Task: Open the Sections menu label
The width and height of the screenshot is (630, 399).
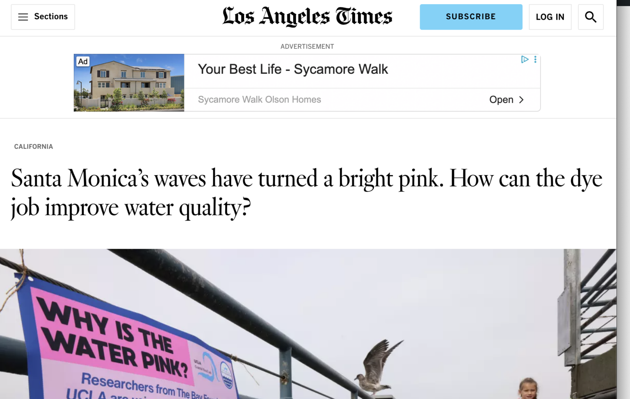Action: pyautogui.click(x=51, y=17)
